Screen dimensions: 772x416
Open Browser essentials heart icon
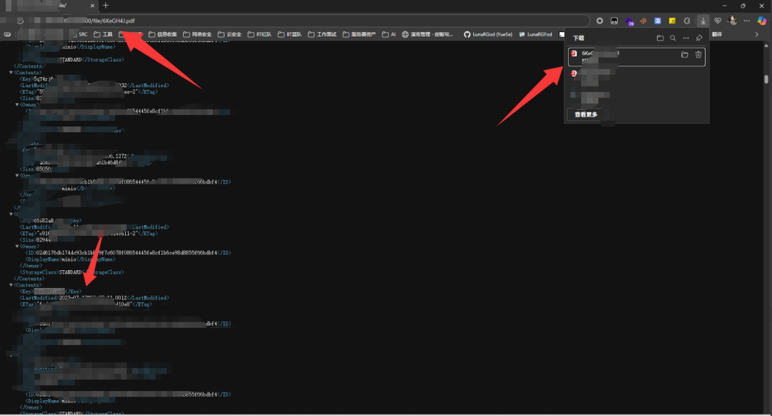718,21
